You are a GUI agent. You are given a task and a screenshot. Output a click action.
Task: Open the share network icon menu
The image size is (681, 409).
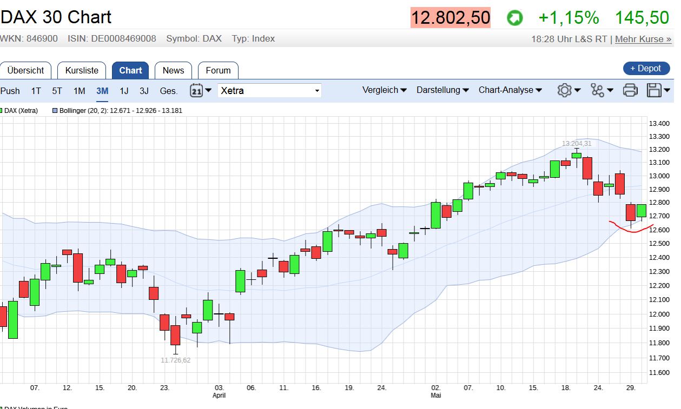(597, 90)
